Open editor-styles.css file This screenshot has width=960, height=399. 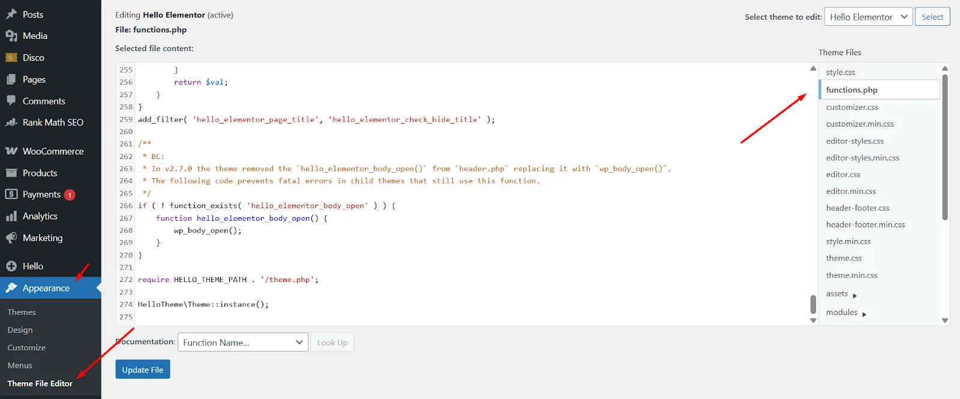point(855,141)
